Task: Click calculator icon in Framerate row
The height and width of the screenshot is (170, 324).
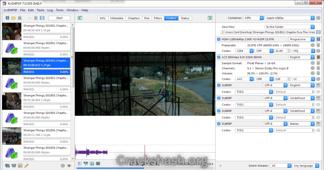Action: (x=318, y=45)
